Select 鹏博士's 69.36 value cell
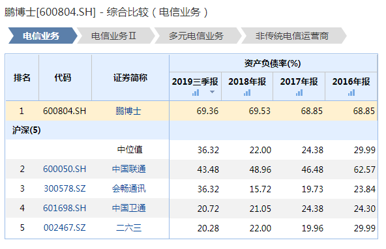The image size is (386, 249). (207, 111)
